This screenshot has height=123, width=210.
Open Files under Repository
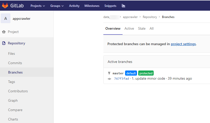[x=12, y=54]
